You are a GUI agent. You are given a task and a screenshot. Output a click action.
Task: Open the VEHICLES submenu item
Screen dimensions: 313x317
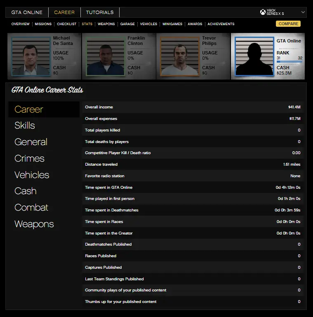point(148,24)
